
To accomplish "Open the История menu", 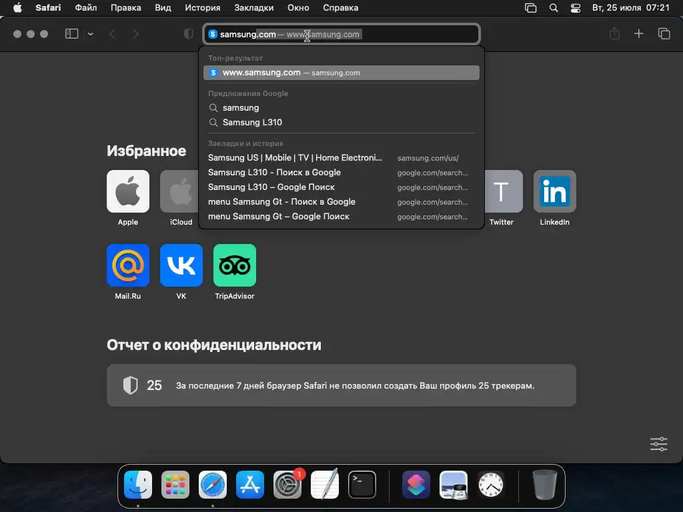I will (203, 8).
